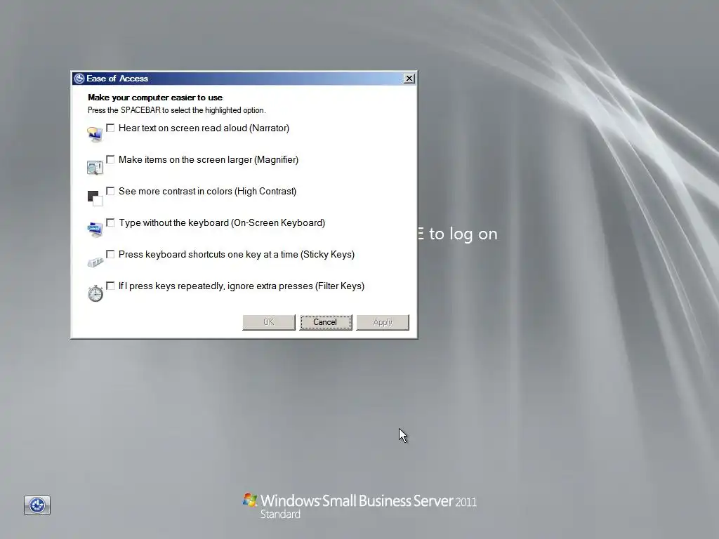Click the Sticky Keys icon
The width and height of the screenshot is (719, 539).
(95, 262)
